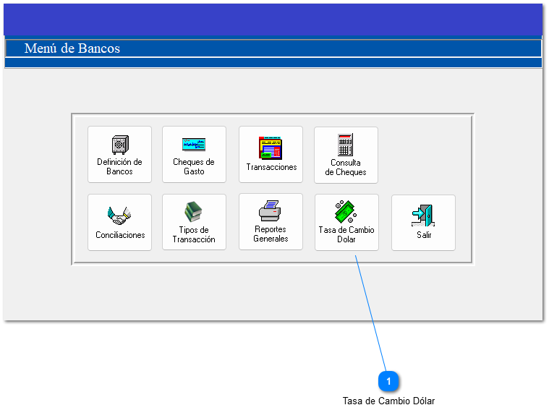Click the green money Tasa de Cambio icon
Image resolution: width=549 pixels, height=418 pixels.
click(x=346, y=212)
